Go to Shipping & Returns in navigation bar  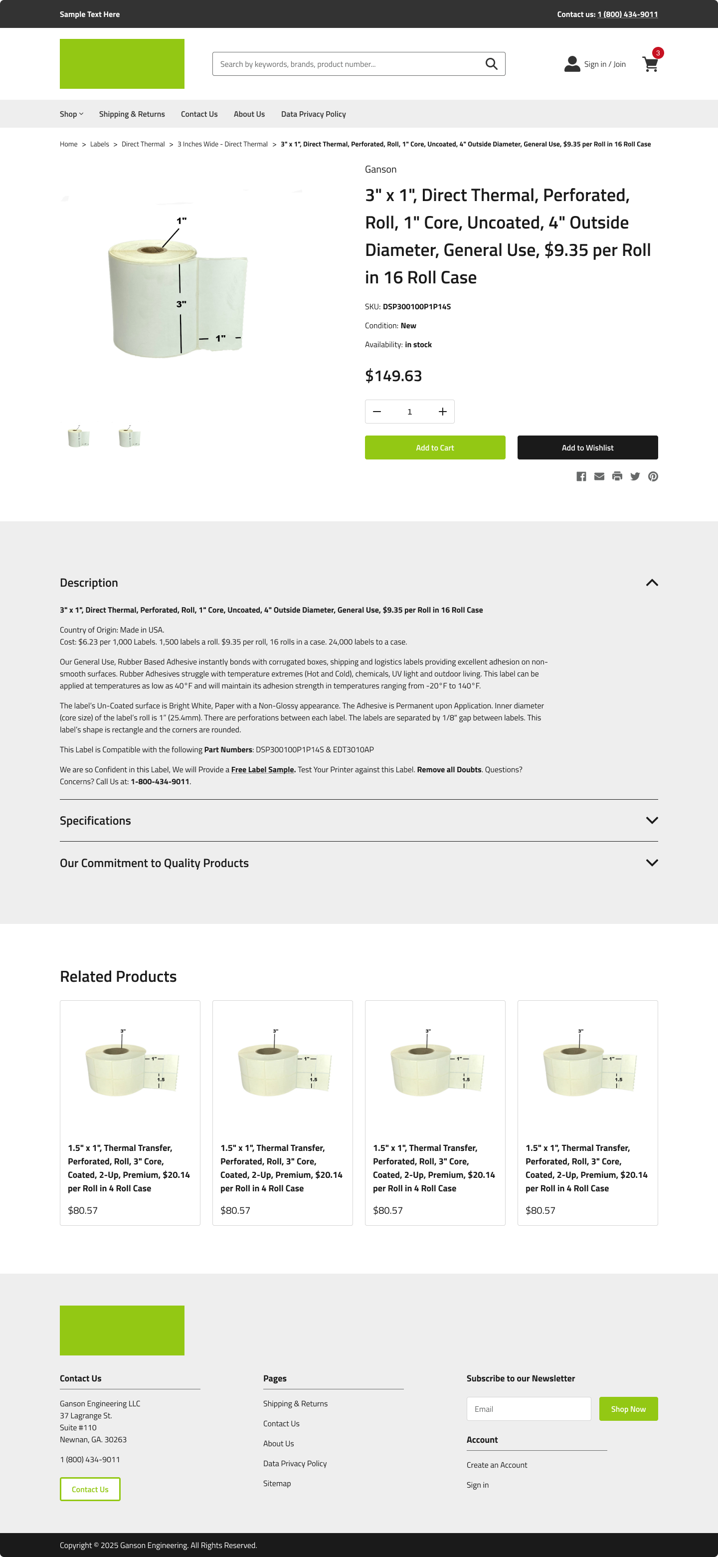pos(132,114)
